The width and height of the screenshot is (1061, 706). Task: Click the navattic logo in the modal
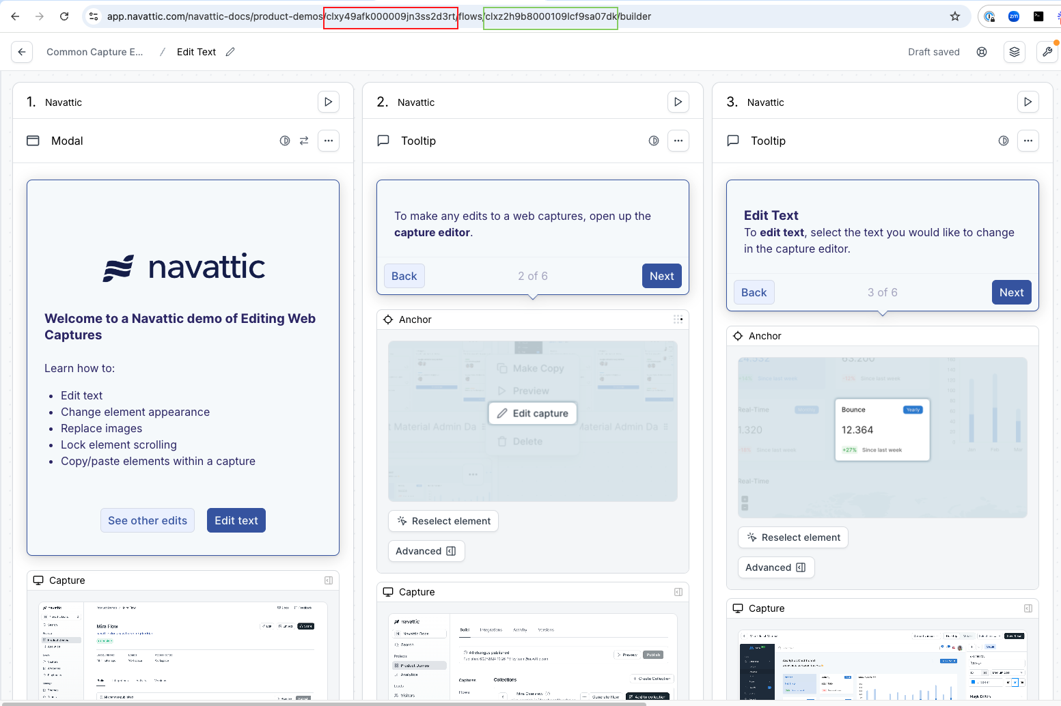[x=184, y=267]
